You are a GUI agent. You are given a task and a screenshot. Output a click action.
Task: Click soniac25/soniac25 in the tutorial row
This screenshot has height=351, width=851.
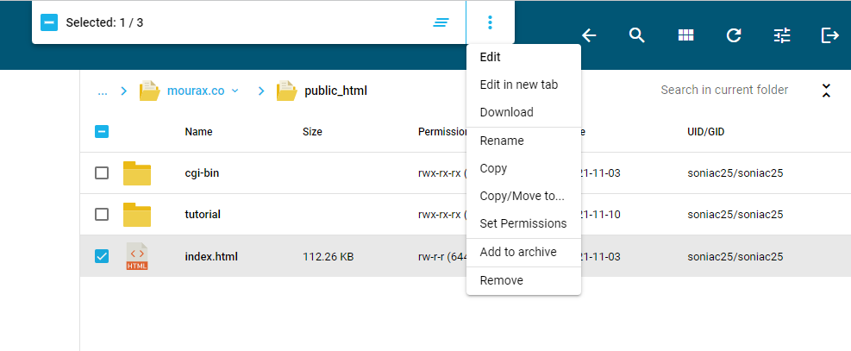[735, 215]
